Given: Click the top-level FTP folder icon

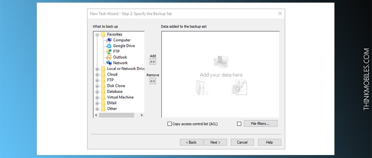Looking at the screenshot, I should point(103,80).
